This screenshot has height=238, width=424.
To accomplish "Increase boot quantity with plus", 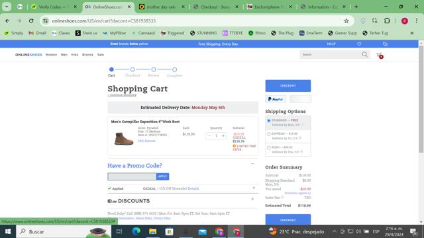I will point(223,136).
